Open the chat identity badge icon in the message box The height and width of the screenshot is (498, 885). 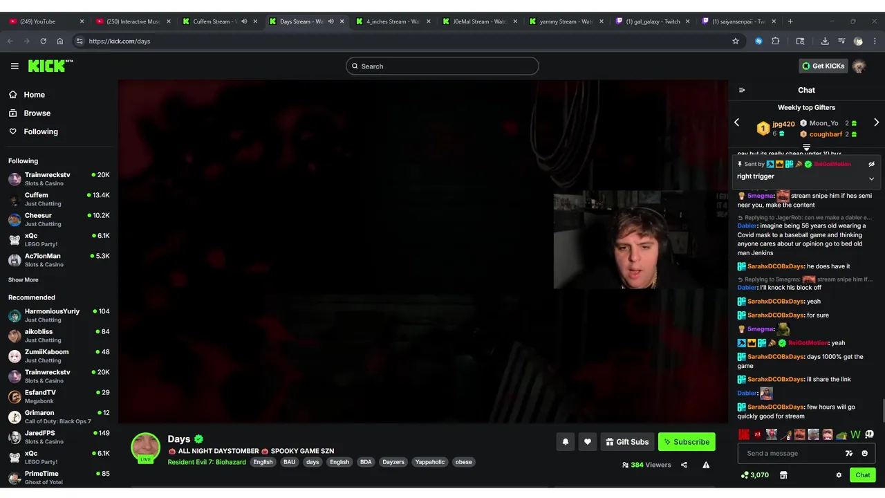849,454
